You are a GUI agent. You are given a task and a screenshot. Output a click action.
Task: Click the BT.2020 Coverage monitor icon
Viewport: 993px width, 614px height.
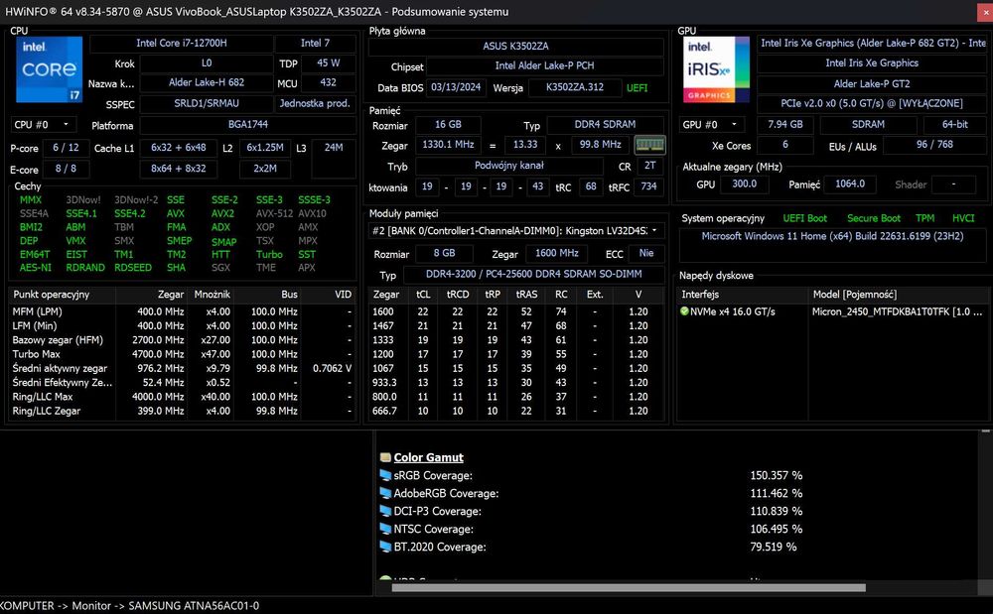point(385,547)
